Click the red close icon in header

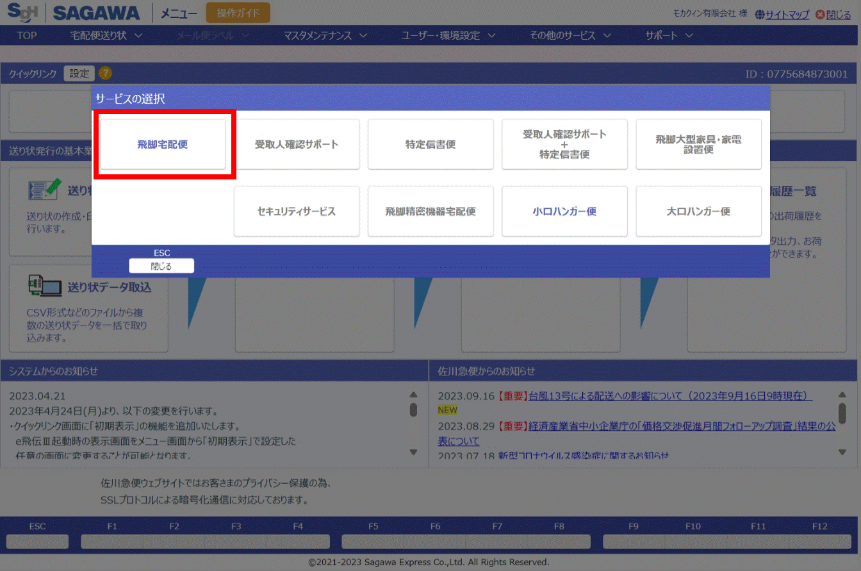[x=819, y=15]
